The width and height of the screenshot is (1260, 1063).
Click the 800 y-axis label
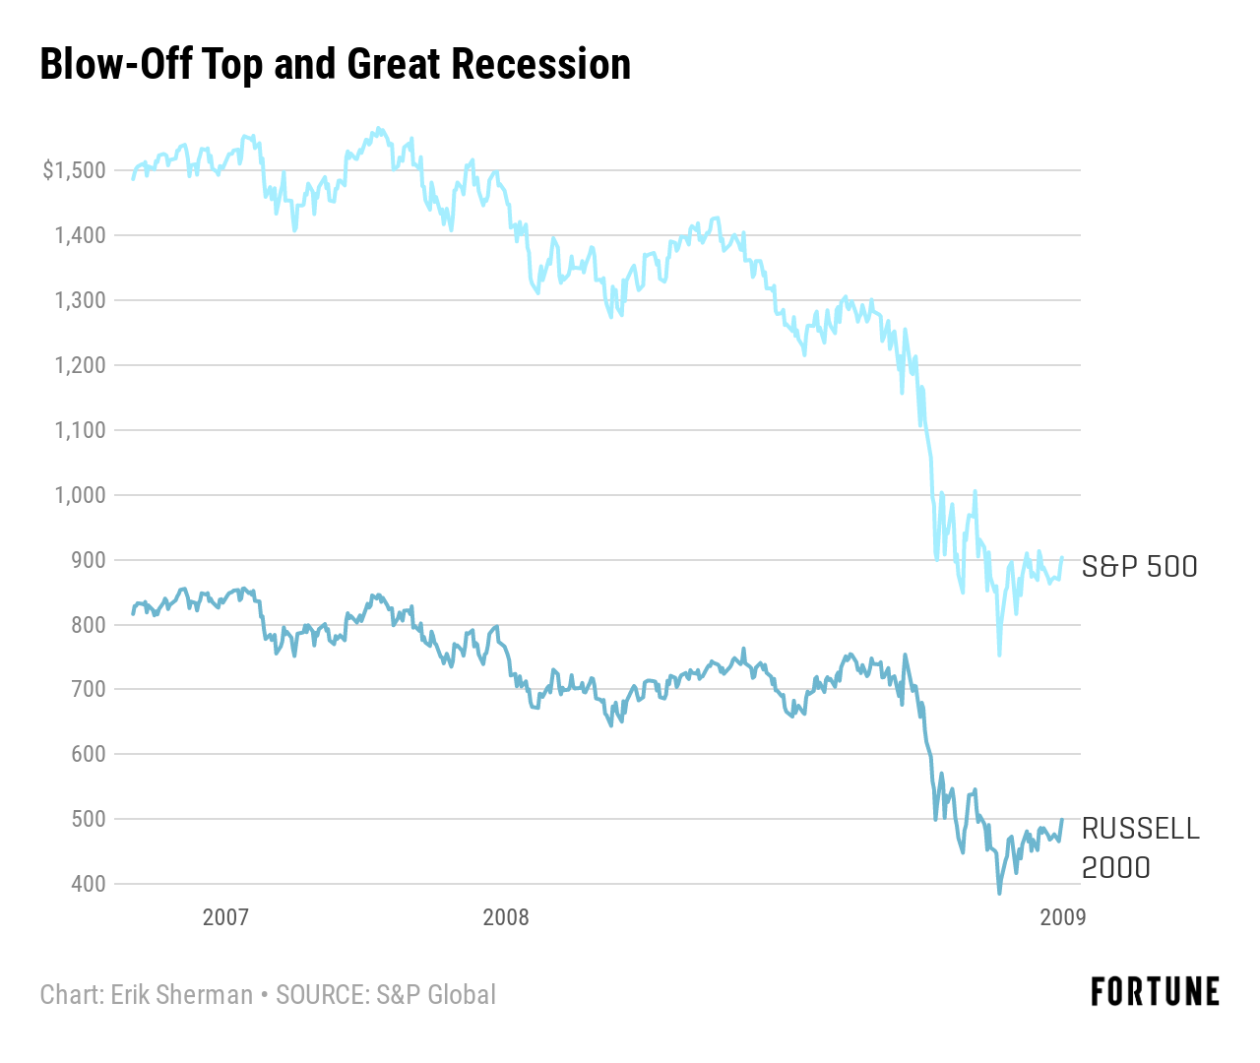87,625
